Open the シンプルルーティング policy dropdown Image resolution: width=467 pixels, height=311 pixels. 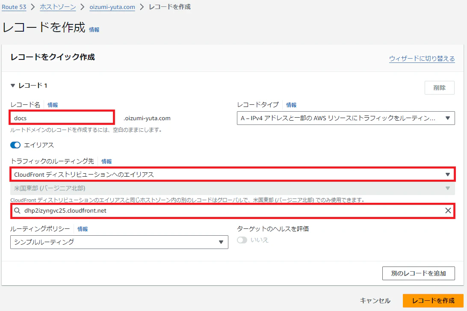[119, 242]
